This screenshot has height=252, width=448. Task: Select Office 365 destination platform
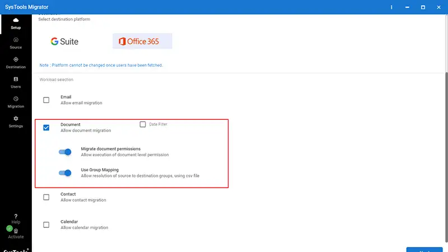142,41
